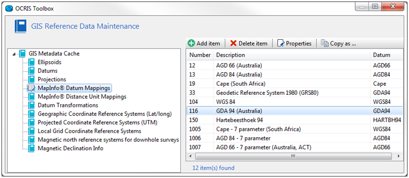Click the left arrow of horizontal scrollbar
The image size is (409, 178).
coord(190,156)
